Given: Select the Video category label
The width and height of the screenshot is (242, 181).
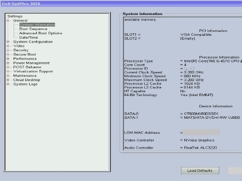Looking at the screenshot, I should pyautogui.click(x=19, y=46).
